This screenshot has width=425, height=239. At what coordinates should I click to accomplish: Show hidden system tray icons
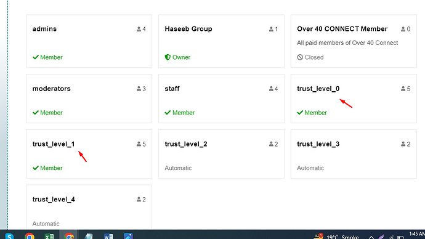[371, 237]
